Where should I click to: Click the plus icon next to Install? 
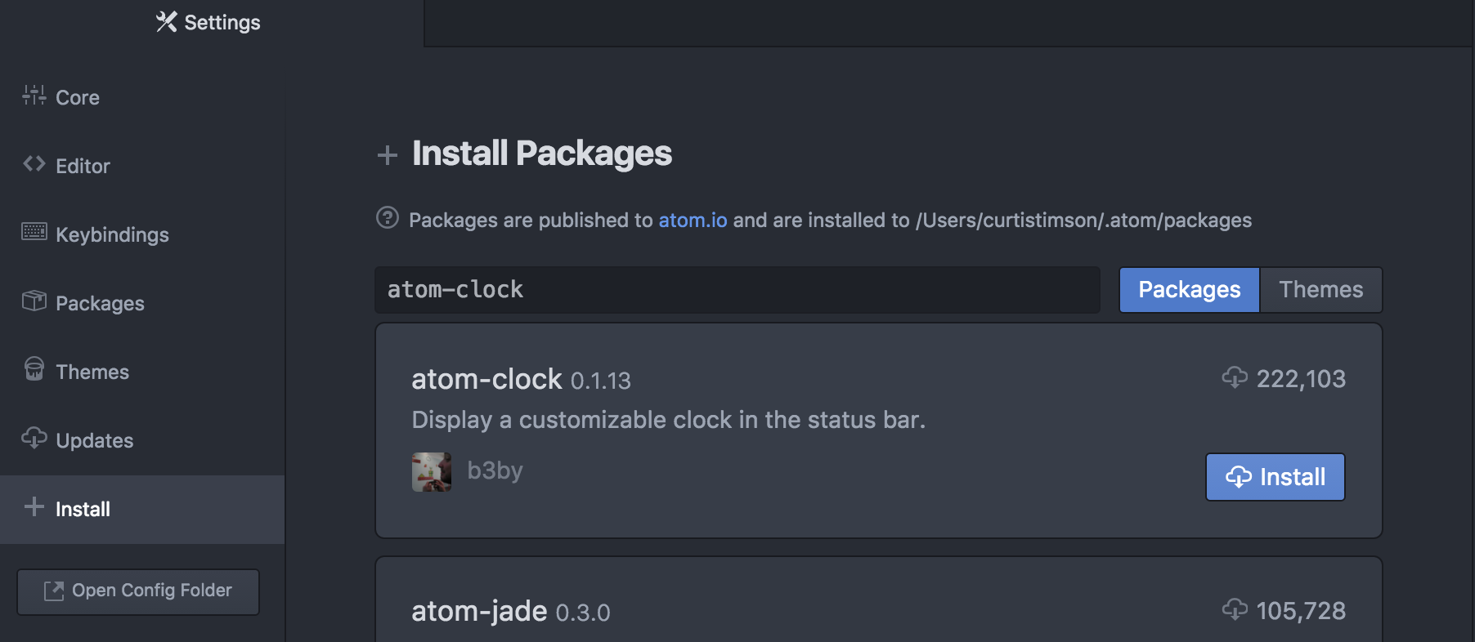pyautogui.click(x=34, y=507)
